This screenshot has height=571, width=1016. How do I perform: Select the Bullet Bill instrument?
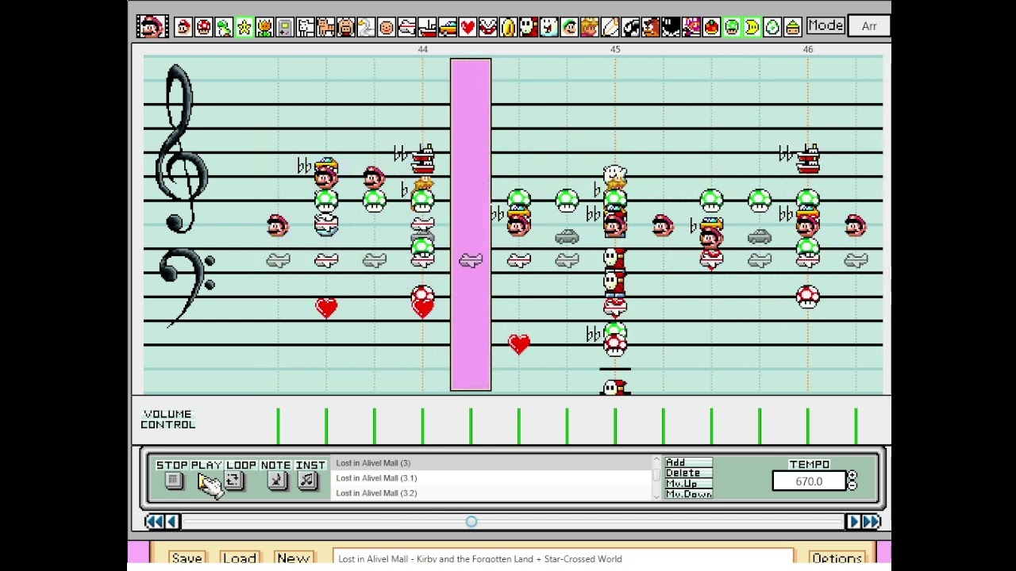point(630,27)
